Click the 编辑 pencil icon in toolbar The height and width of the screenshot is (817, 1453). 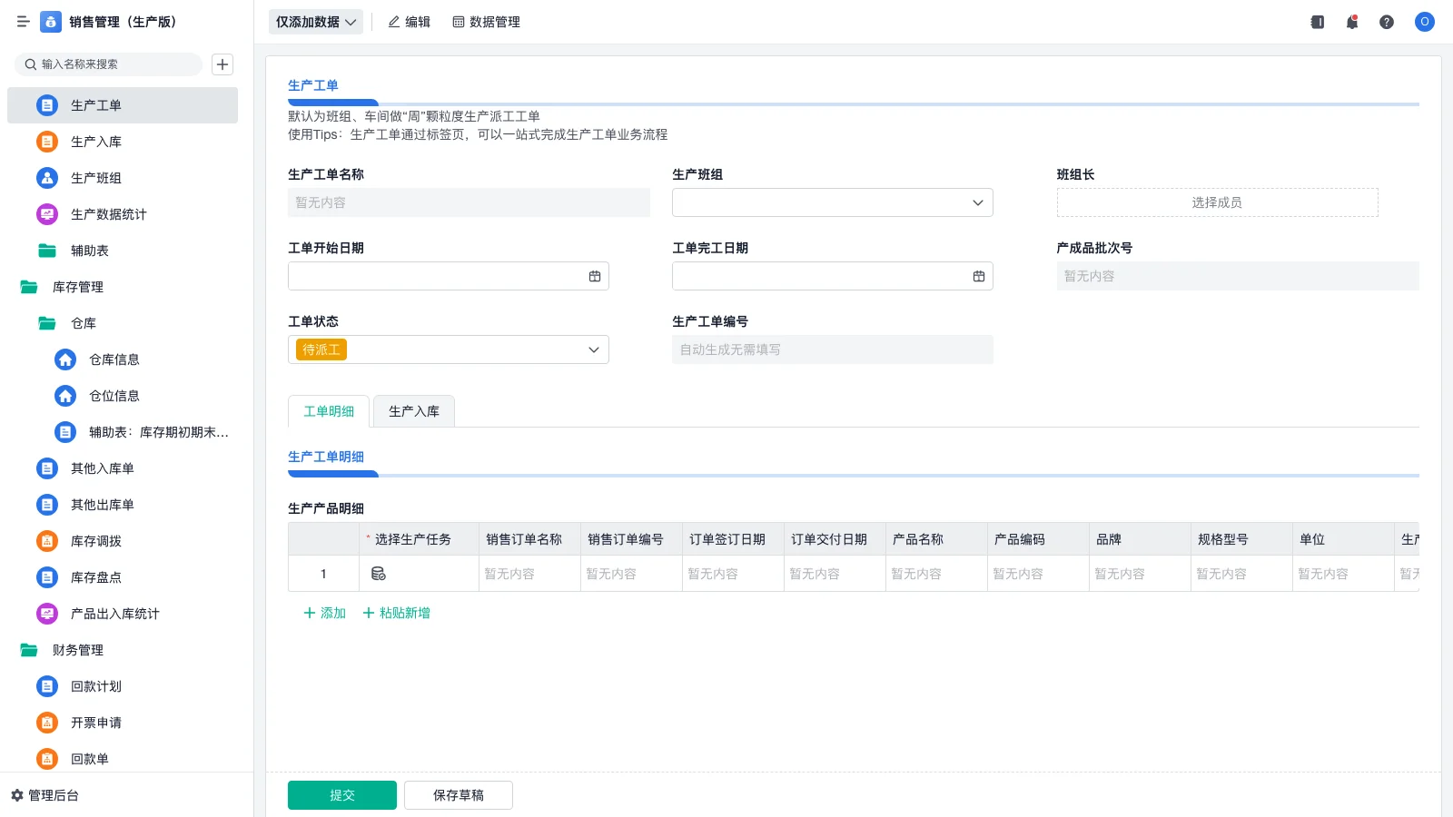coord(393,22)
